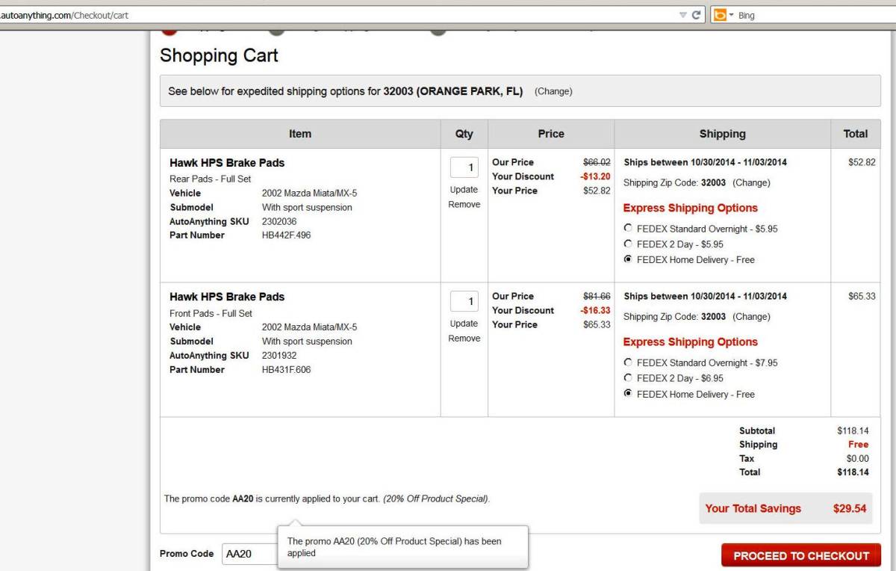The image size is (896, 571).
Task: Click Update for the Front Pads item
Action: point(464,324)
